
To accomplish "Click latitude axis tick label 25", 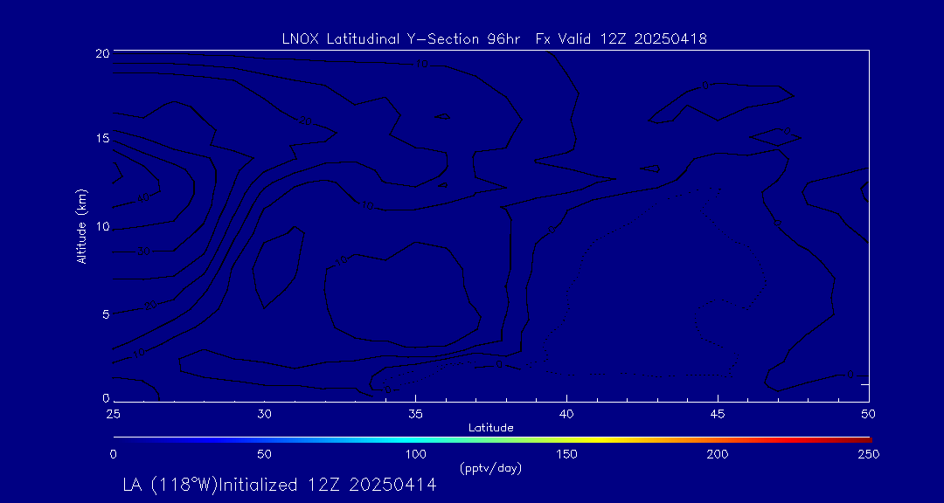I will coord(113,414).
